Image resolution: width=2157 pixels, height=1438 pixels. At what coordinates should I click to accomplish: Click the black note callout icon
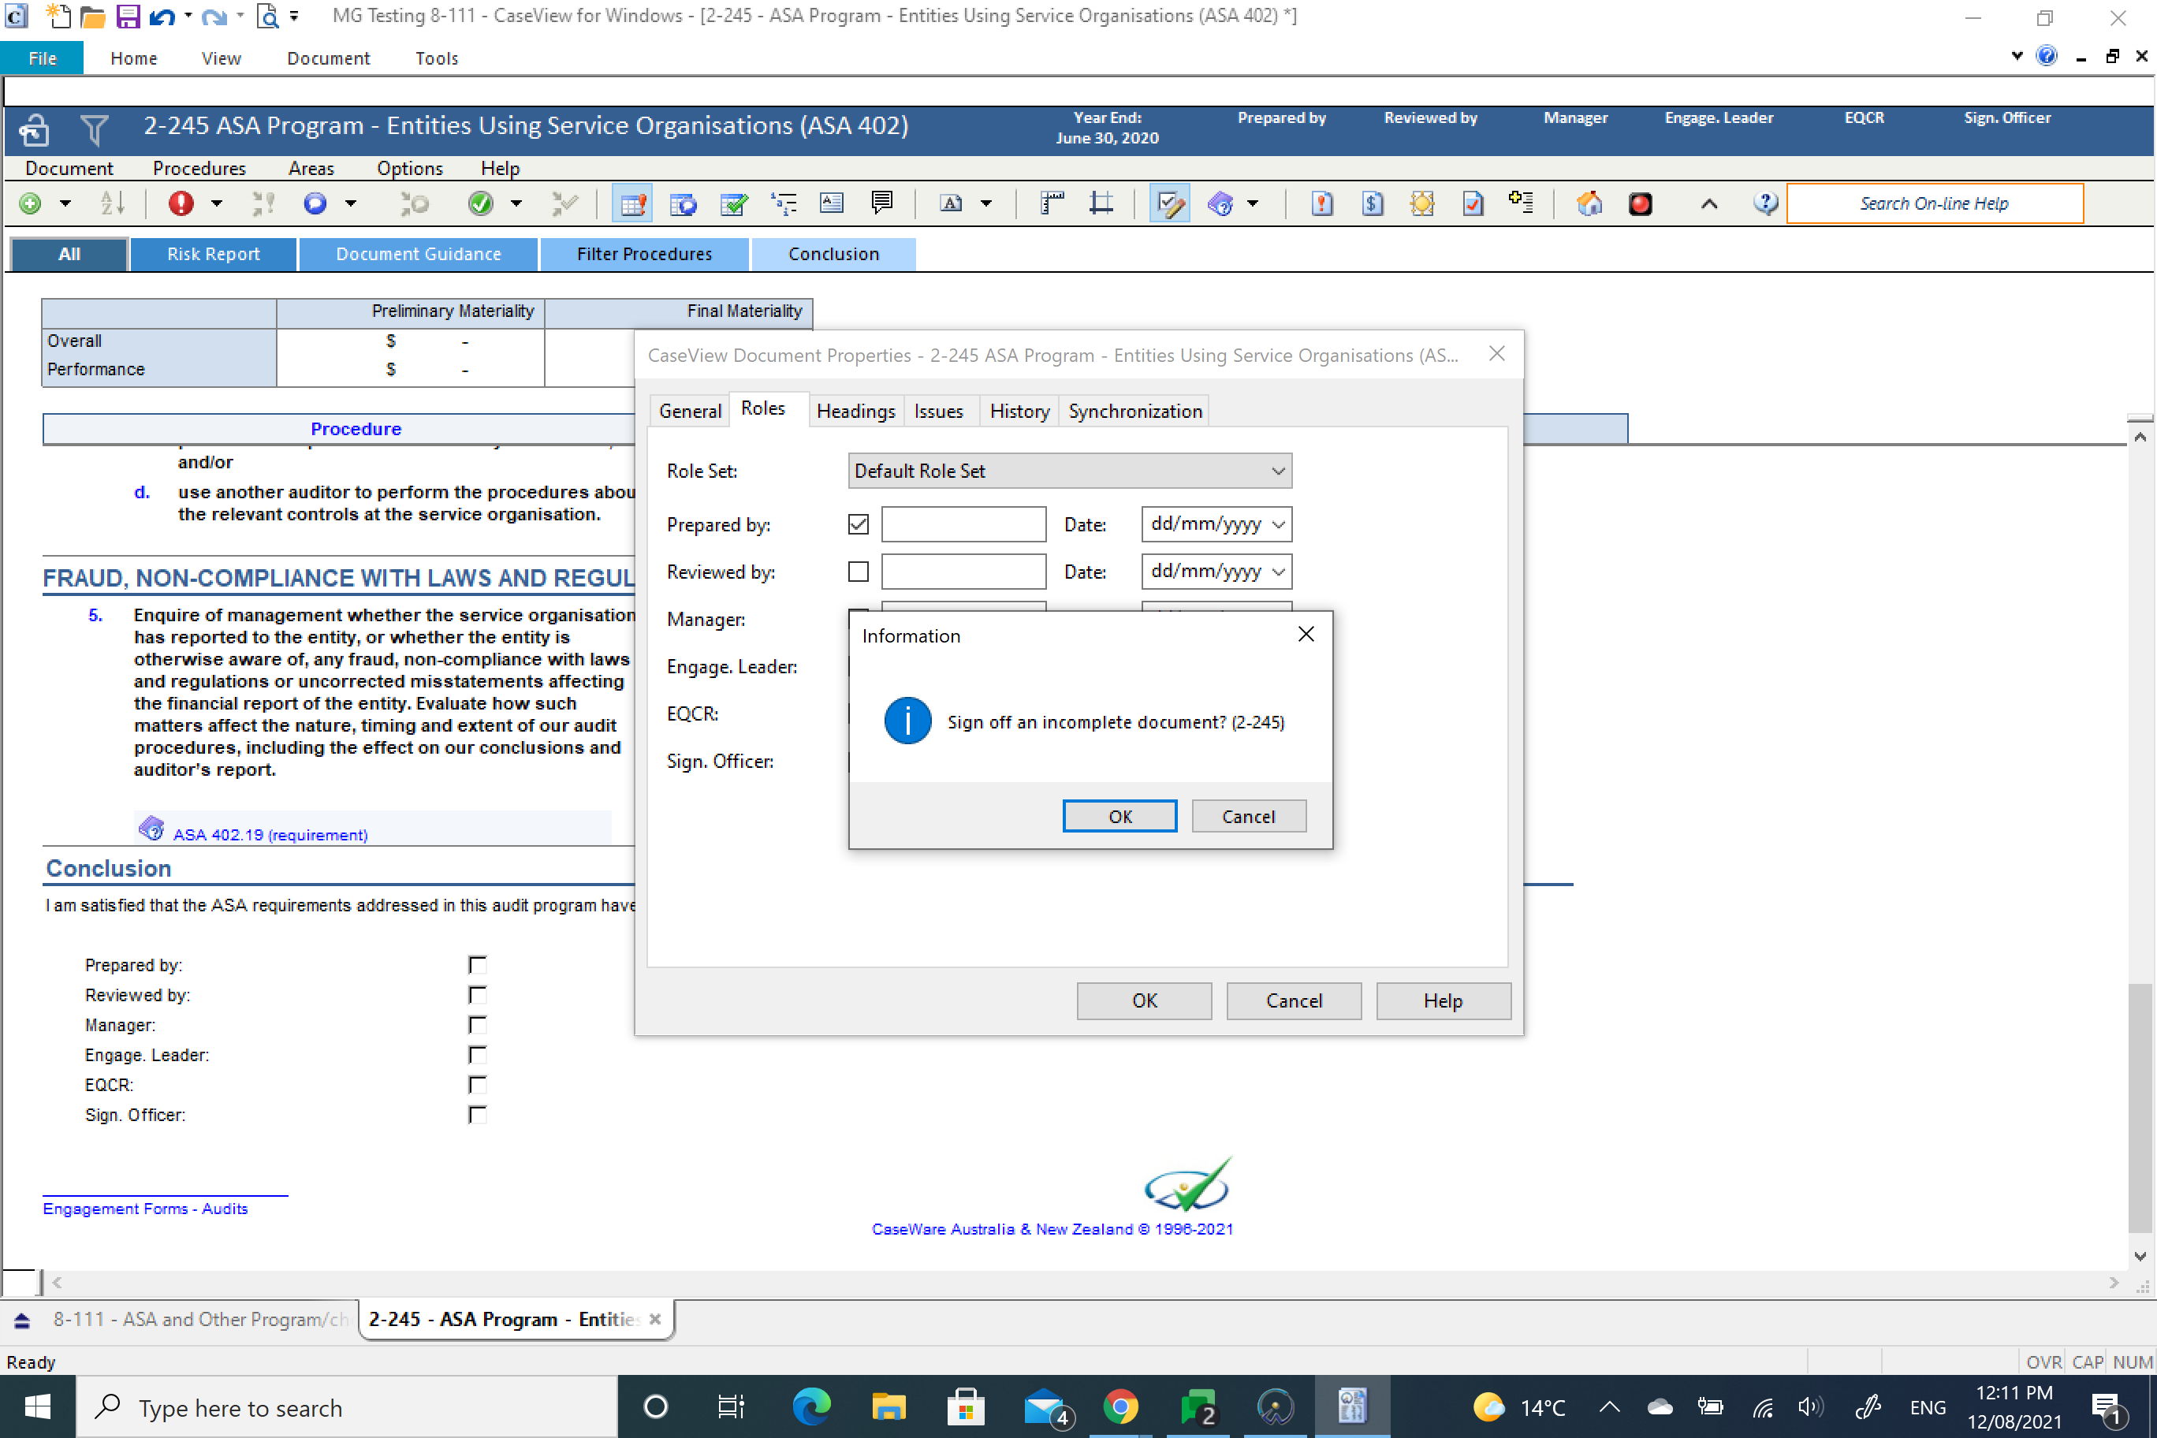[882, 203]
